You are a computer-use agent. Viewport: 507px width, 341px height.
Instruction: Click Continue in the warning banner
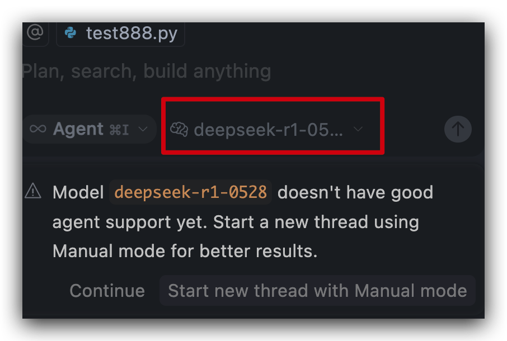[107, 291]
